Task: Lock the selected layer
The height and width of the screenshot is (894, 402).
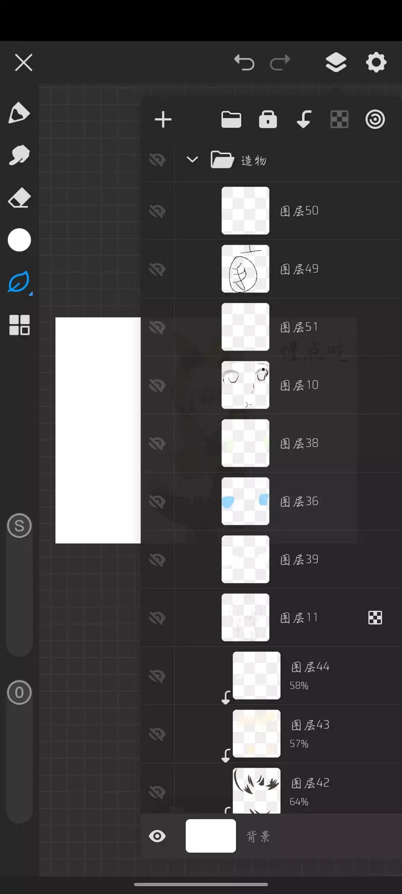Action: click(268, 120)
